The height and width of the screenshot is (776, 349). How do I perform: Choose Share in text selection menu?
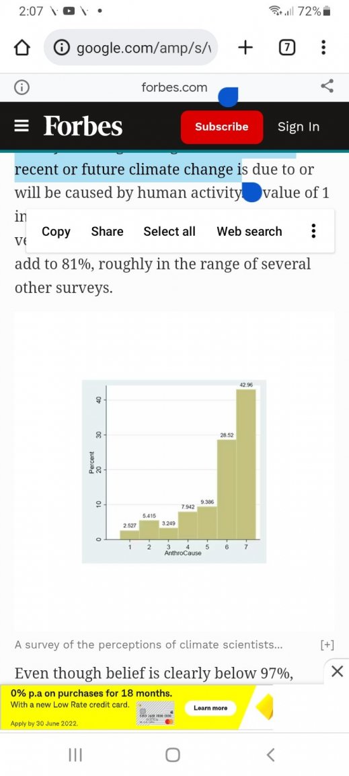108,231
